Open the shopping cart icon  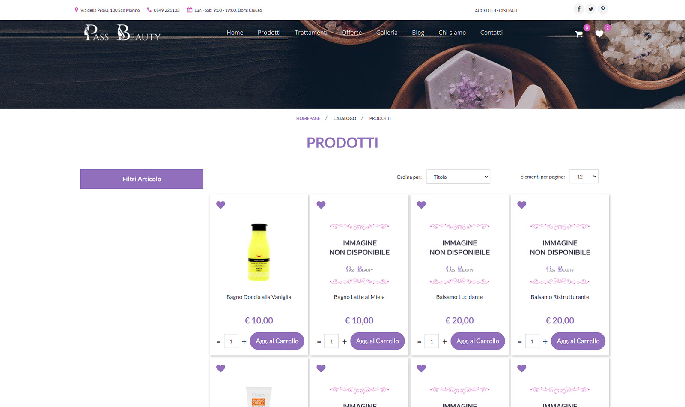click(579, 34)
